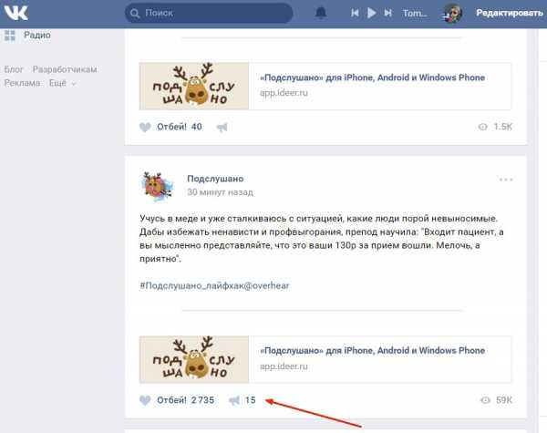547x433 pixels.
Task: Open second post's «Подслушано» для iPhone link
Action: click(372, 351)
